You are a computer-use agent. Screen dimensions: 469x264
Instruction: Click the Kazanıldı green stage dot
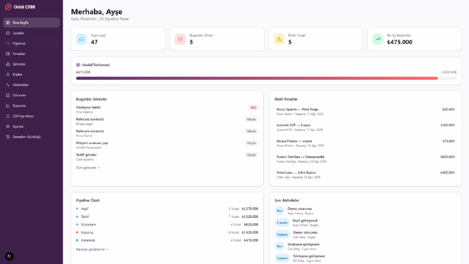click(77, 240)
